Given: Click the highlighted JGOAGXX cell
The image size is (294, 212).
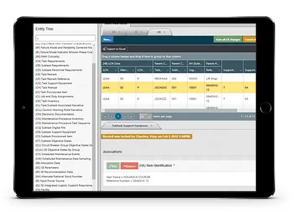Looking at the screenshot, I should 160,87.
